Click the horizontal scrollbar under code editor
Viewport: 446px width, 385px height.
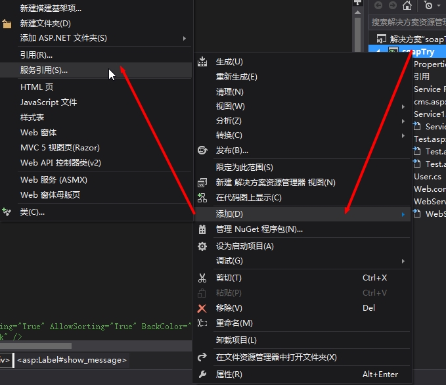(35, 346)
